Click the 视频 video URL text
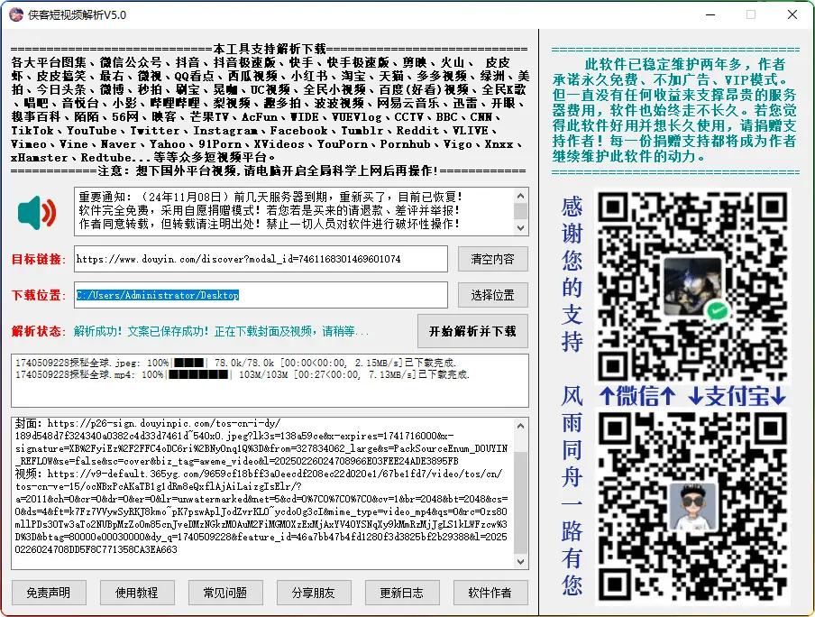 tap(261, 512)
